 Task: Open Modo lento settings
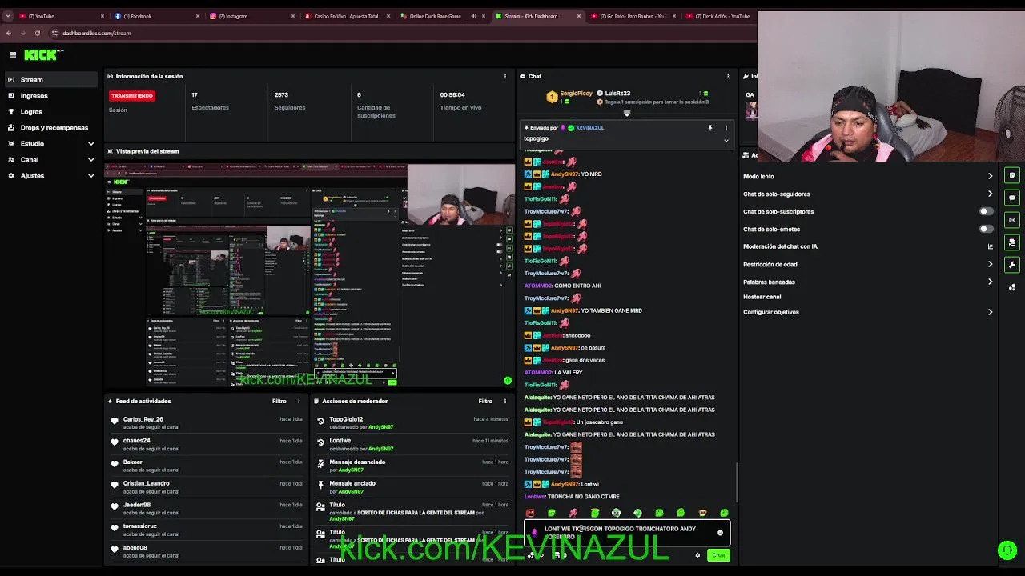point(867,177)
